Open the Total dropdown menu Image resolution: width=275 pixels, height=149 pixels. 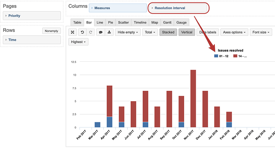(150, 32)
